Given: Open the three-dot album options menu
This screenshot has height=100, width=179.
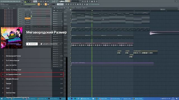Looking at the screenshot, I should [x=61, y=44].
